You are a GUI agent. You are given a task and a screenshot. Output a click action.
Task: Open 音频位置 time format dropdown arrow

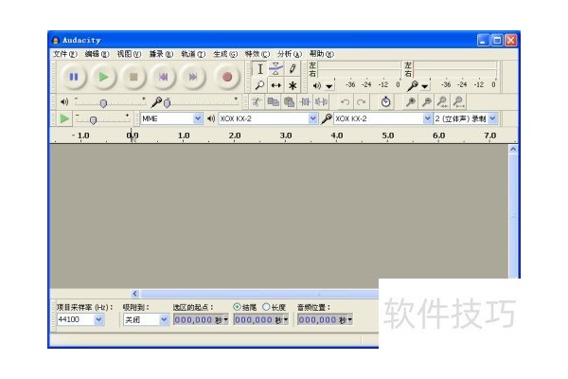pos(350,319)
